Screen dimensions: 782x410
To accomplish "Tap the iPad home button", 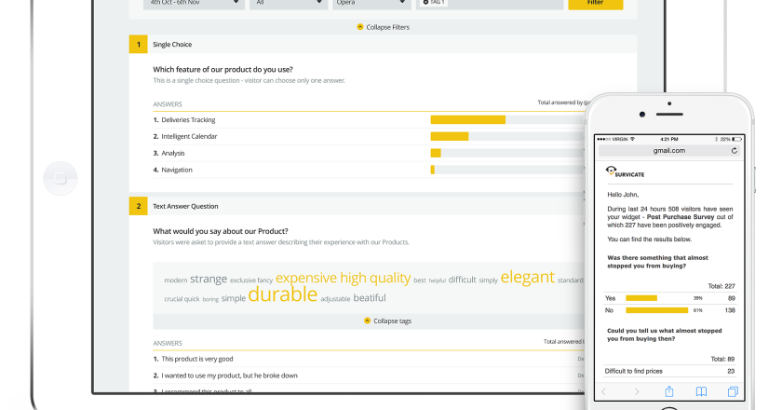I will coord(61,178).
